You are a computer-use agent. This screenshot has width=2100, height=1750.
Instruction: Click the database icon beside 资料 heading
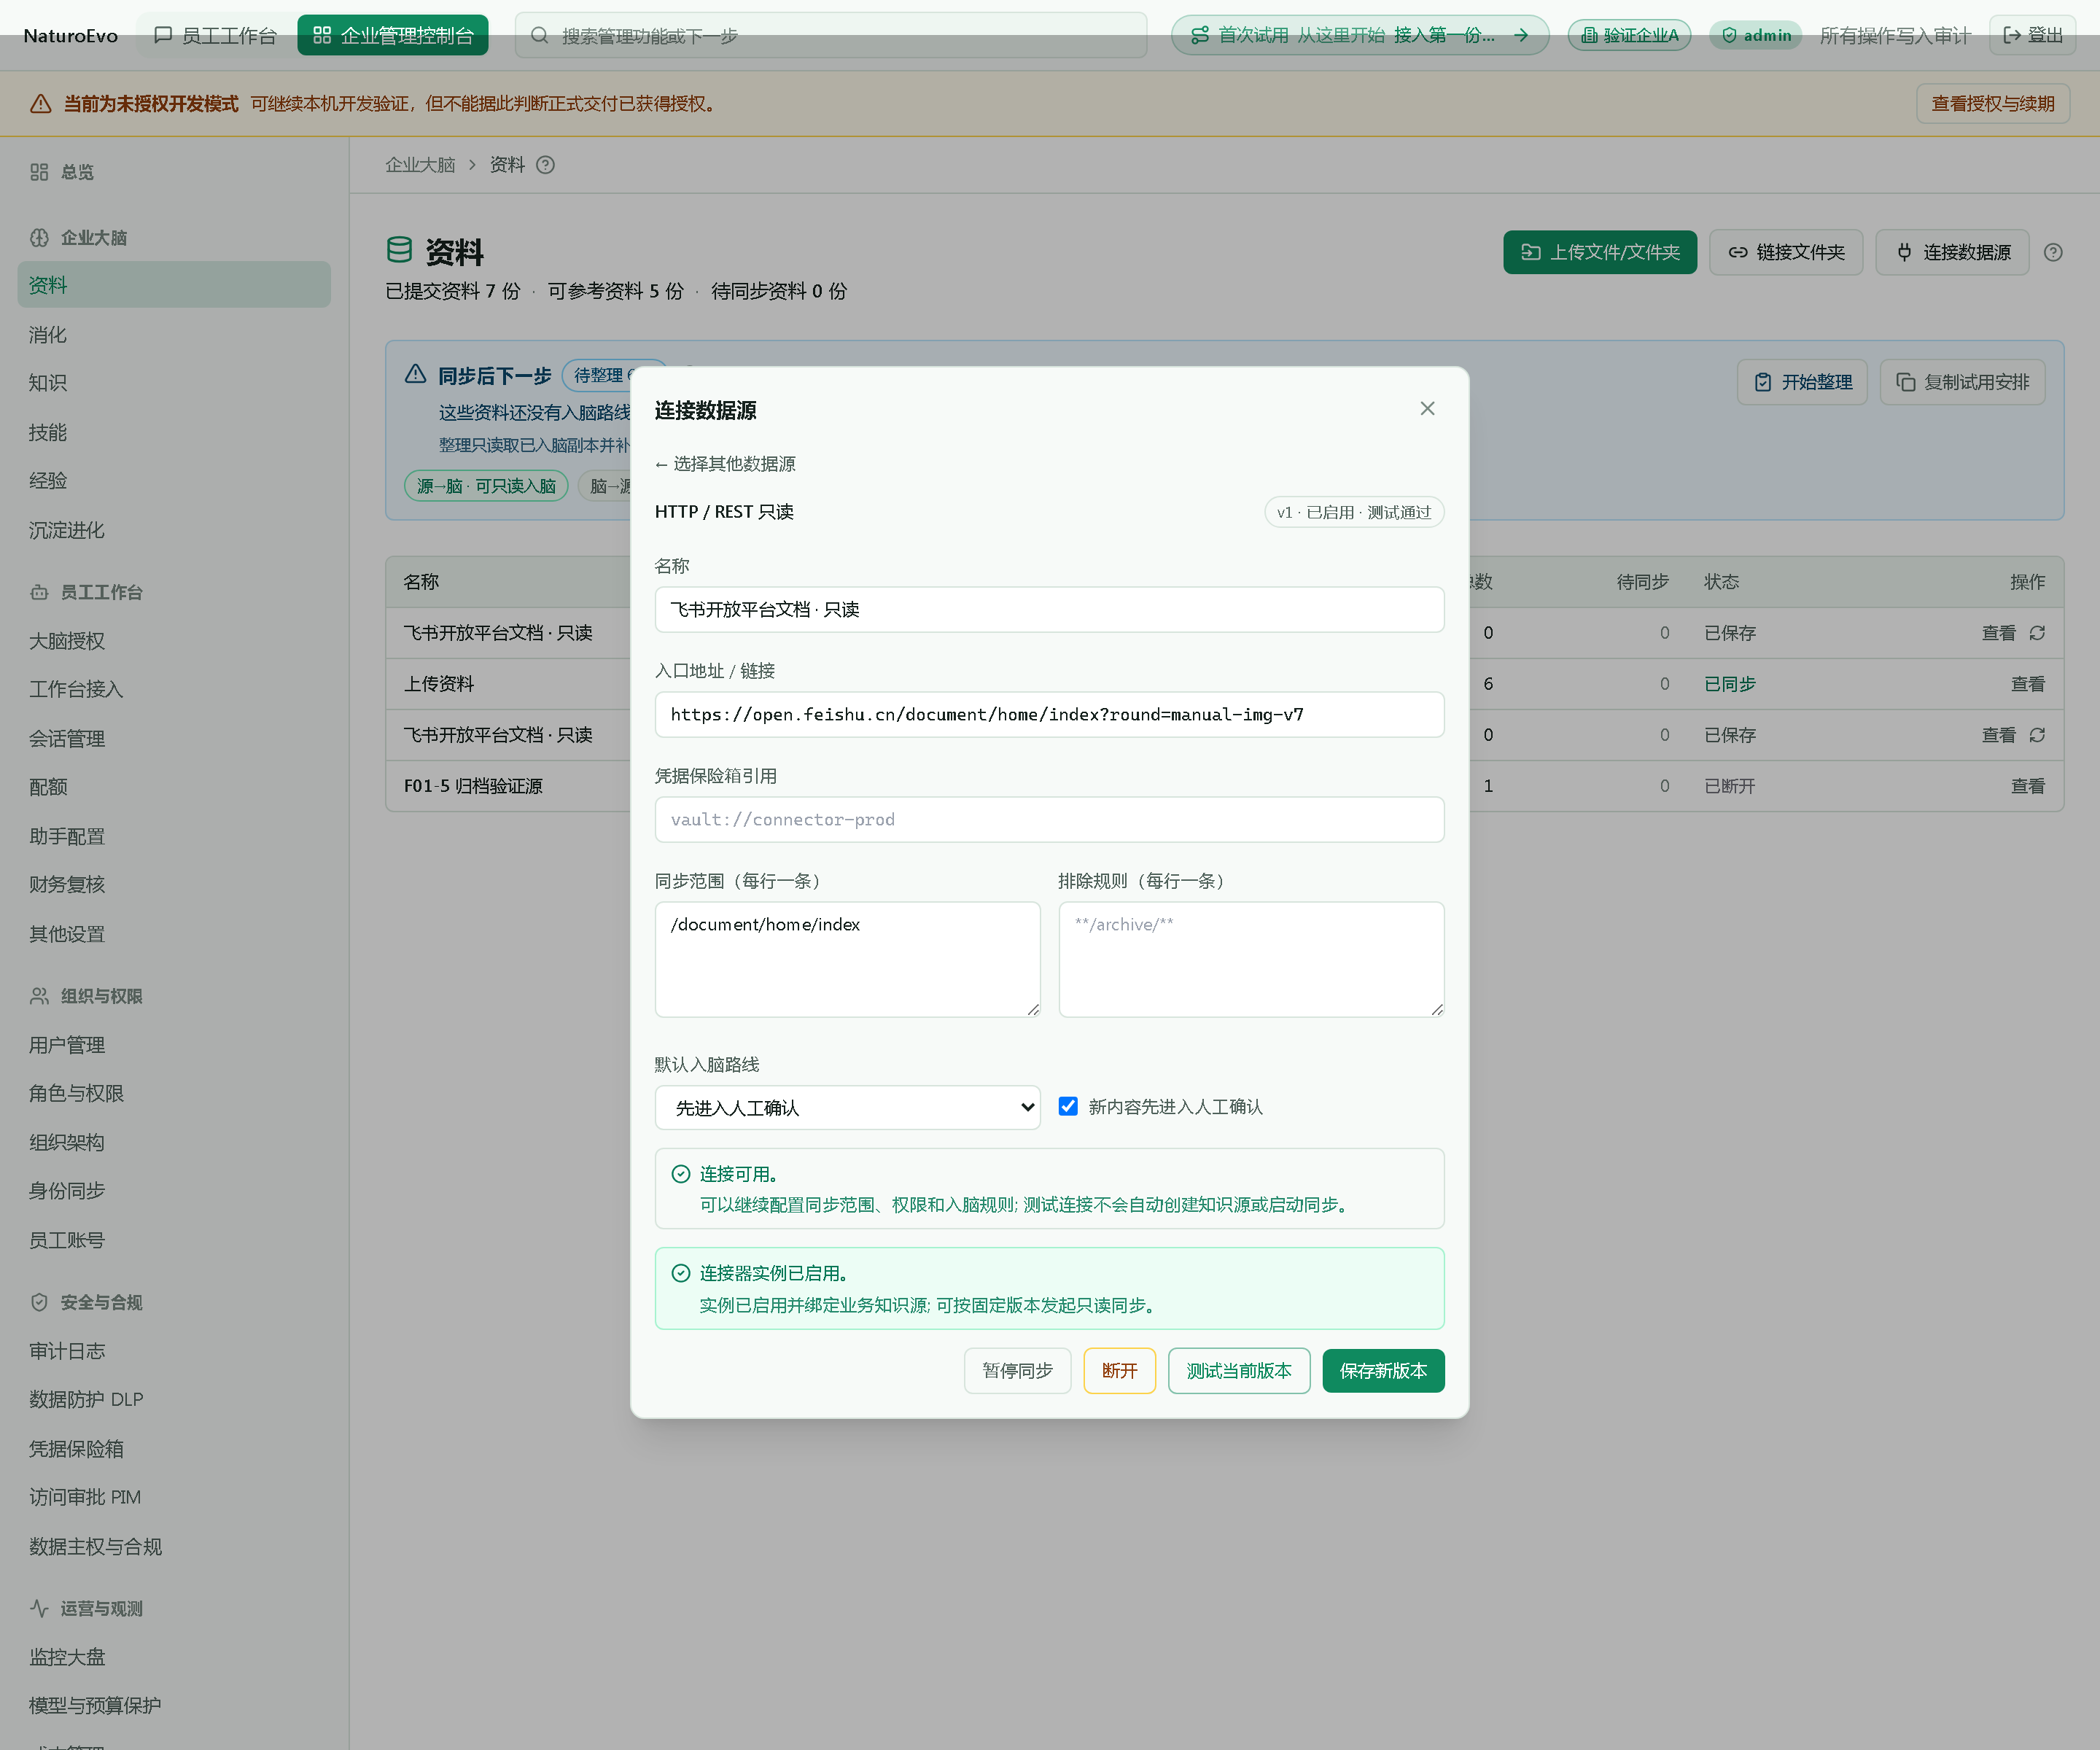click(x=399, y=250)
